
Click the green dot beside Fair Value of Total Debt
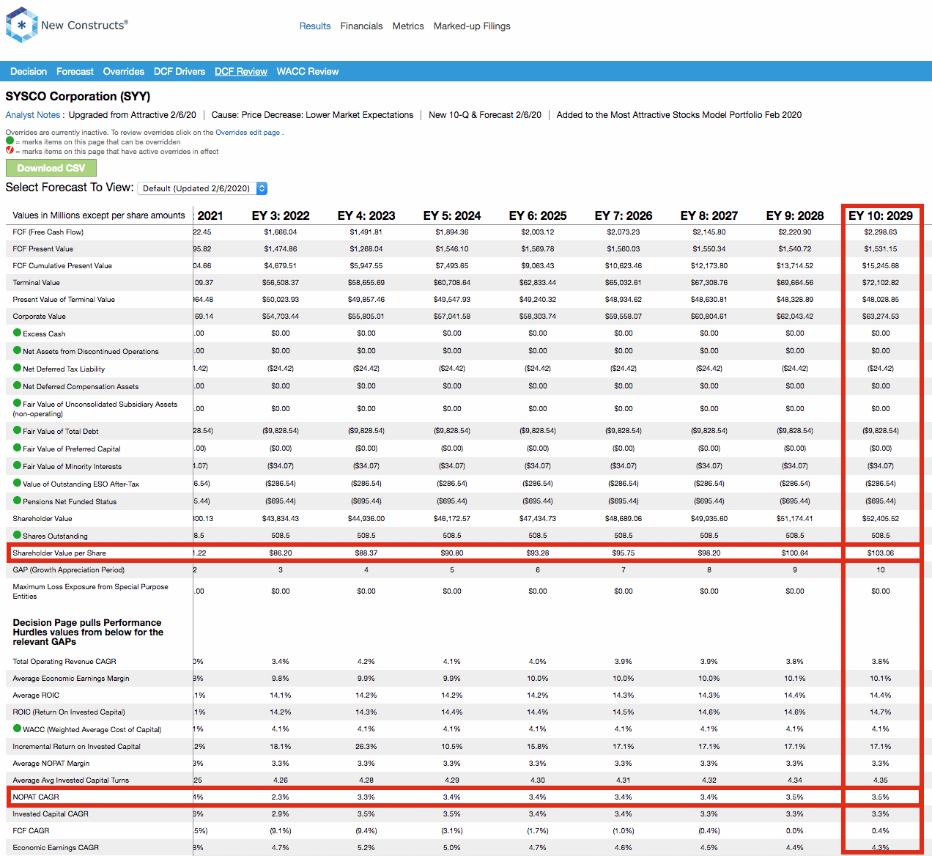18,430
